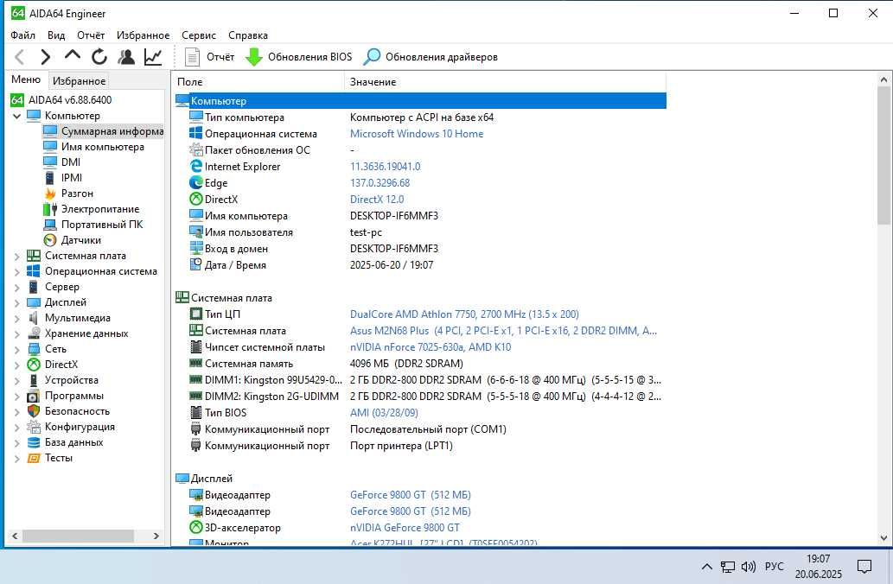The image size is (893, 584).
Task: Open the AMI (03/28/09) BIOS link
Action: coord(384,413)
